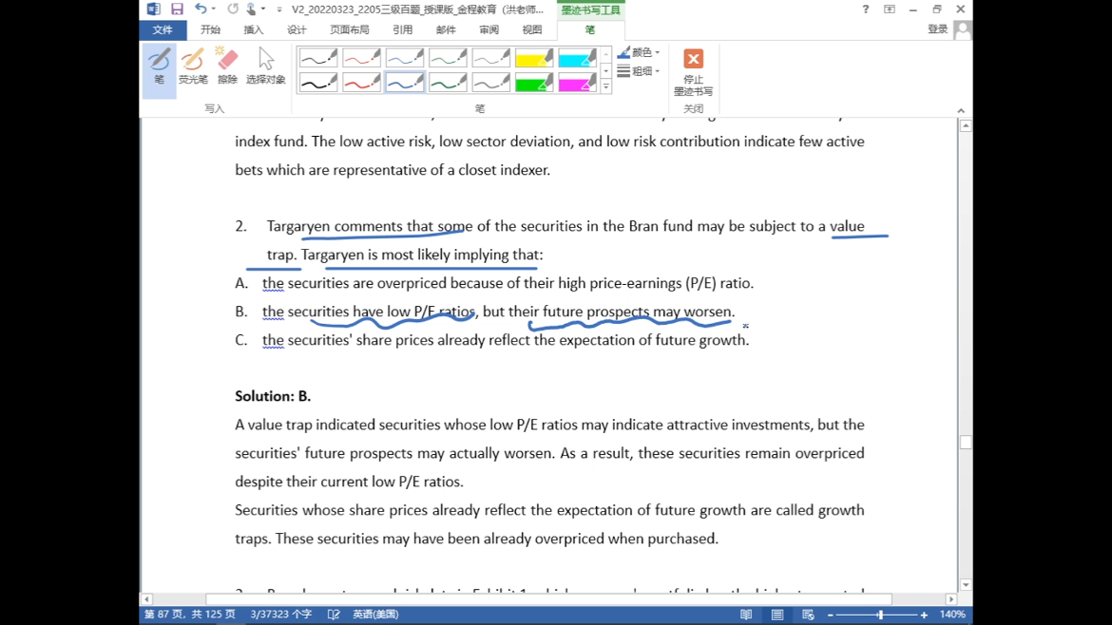Open the pen Color (颜色) dropdown
This screenshot has width=1112, height=625.
[x=640, y=52]
